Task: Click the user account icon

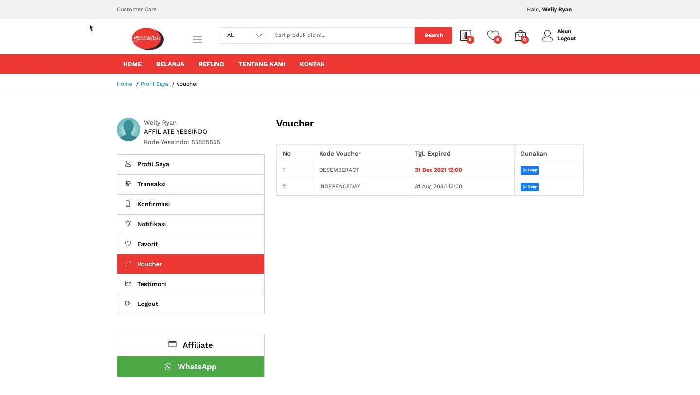Action: [547, 36]
